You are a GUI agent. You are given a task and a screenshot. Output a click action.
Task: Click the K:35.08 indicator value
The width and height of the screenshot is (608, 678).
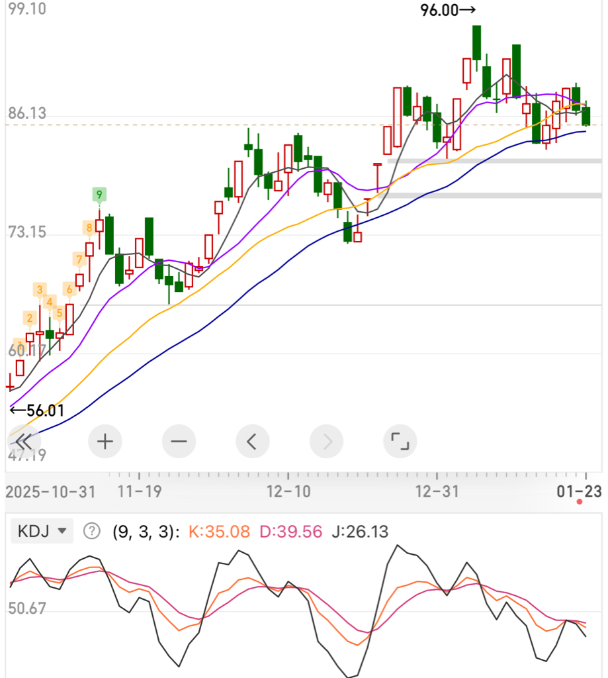click(220, 532)
